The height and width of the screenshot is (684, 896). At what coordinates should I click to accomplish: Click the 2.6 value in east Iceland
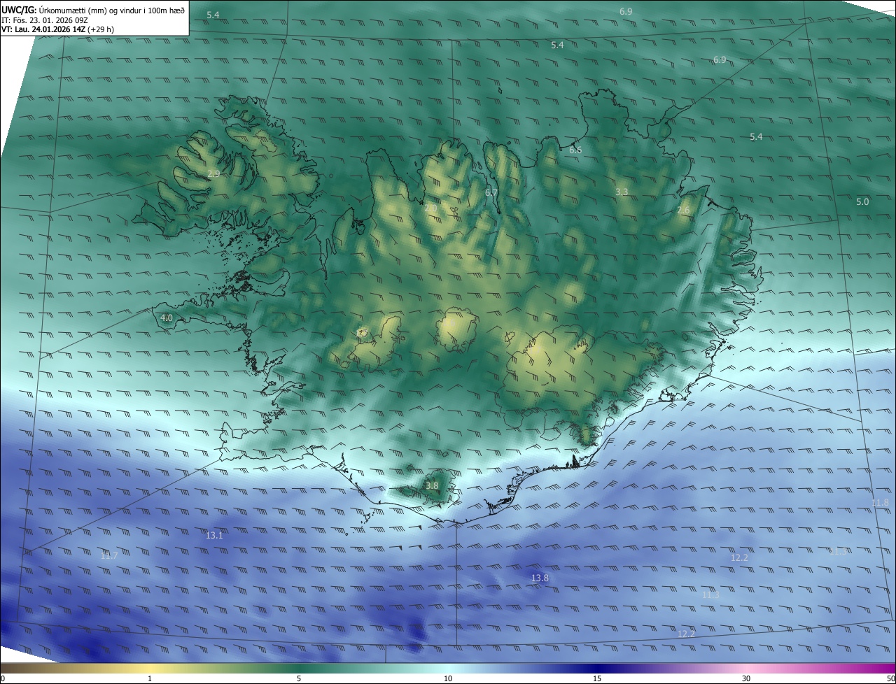684,211
